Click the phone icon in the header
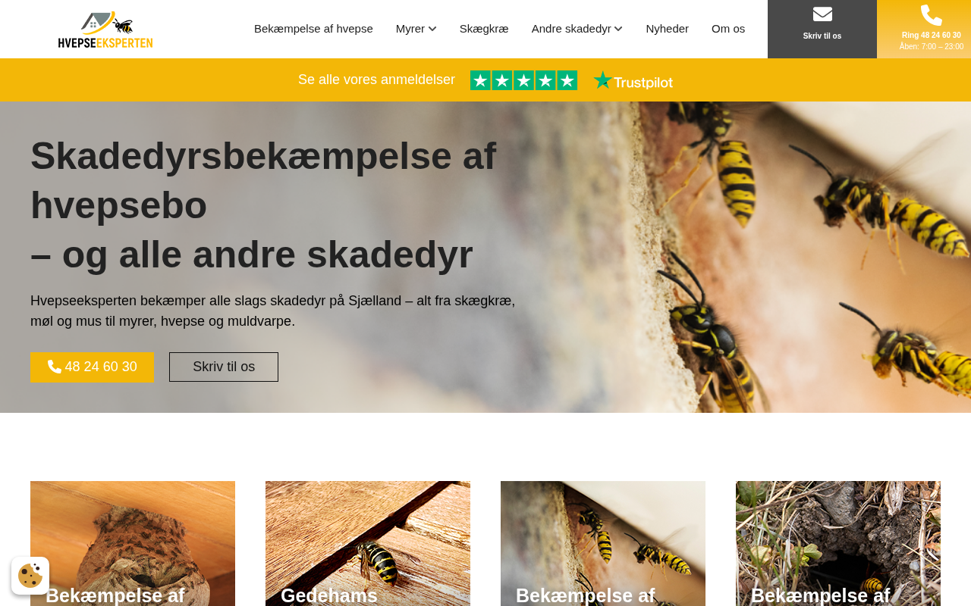971x606 pixels. click(x=932, y=15)
